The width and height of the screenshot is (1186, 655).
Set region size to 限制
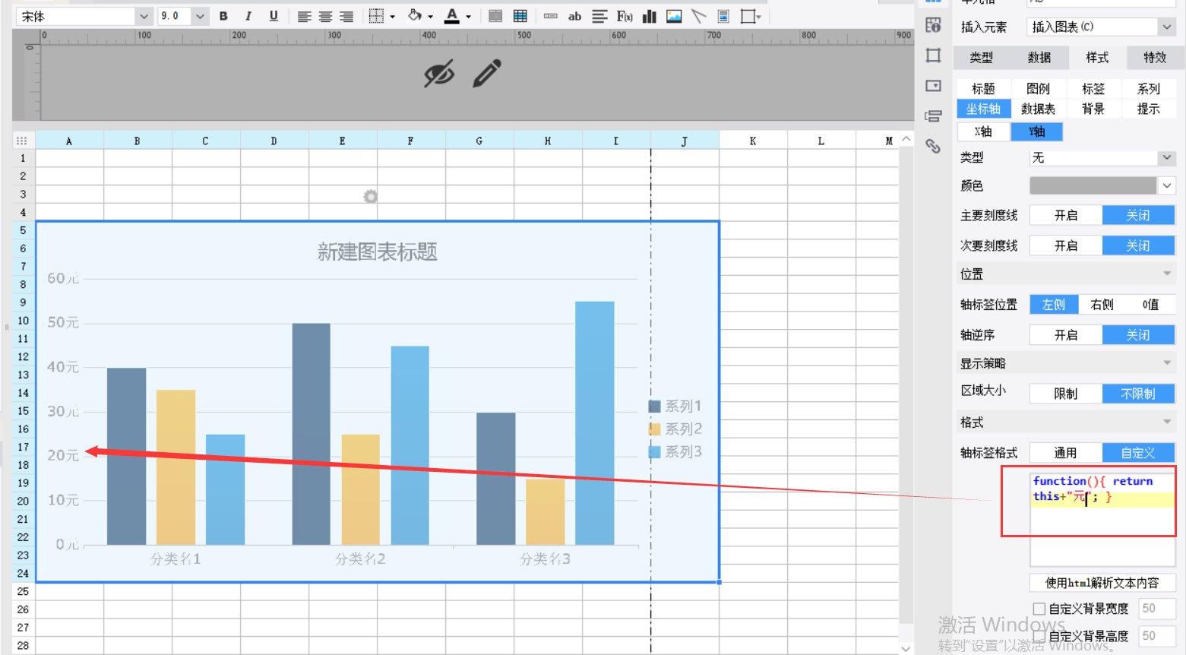(x=1066, y=394)
